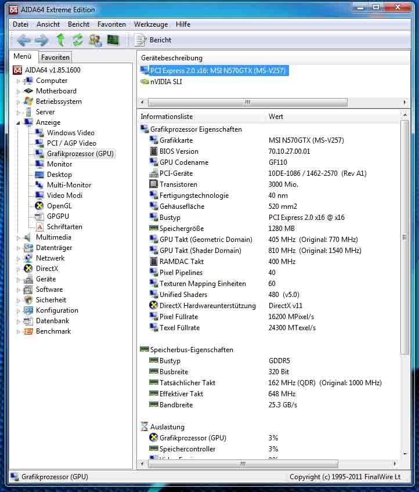The height and width of the screenshot is (492, 419).
Task: Click the green Up arrow toolbar icon
Action: pyautogui.click(x=60, y=40)
